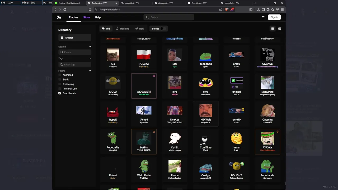Viewport: 338px width, 190px height.
Task: Uncheck the Exact Match checkbox
Action: pos(60,93)
